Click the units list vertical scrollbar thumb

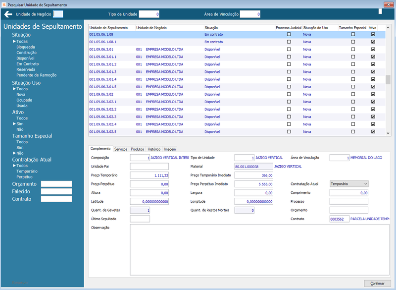tap(388, 79)
